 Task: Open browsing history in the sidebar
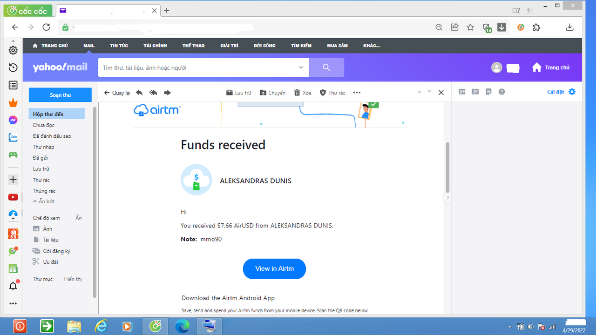13,68
